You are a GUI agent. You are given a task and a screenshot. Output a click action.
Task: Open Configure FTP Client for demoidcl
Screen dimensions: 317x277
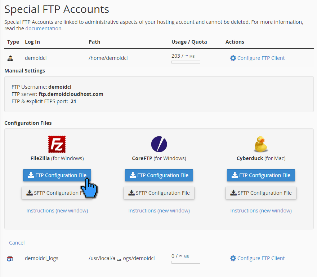click(260, 58)
